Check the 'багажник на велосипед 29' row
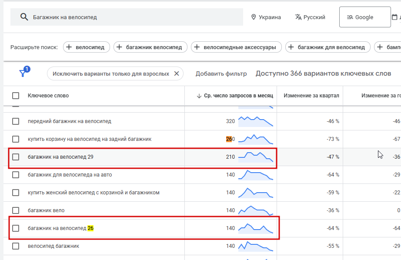This screenshot has width=401, height=260. (16, 157)
